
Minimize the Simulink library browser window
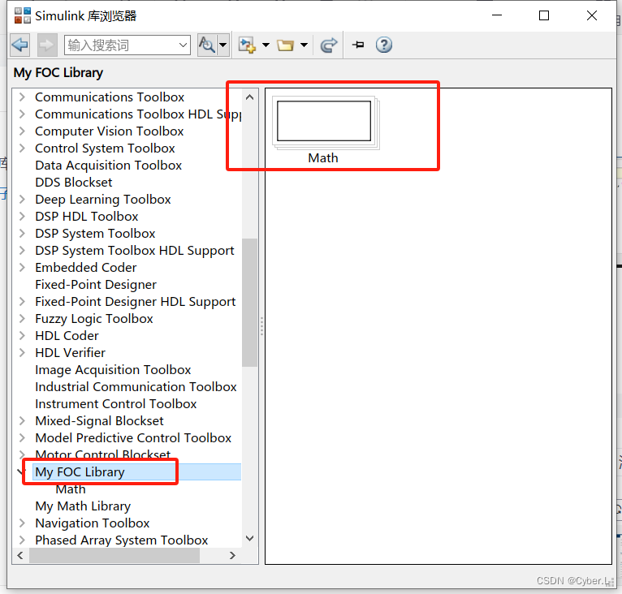click(497, 15)
